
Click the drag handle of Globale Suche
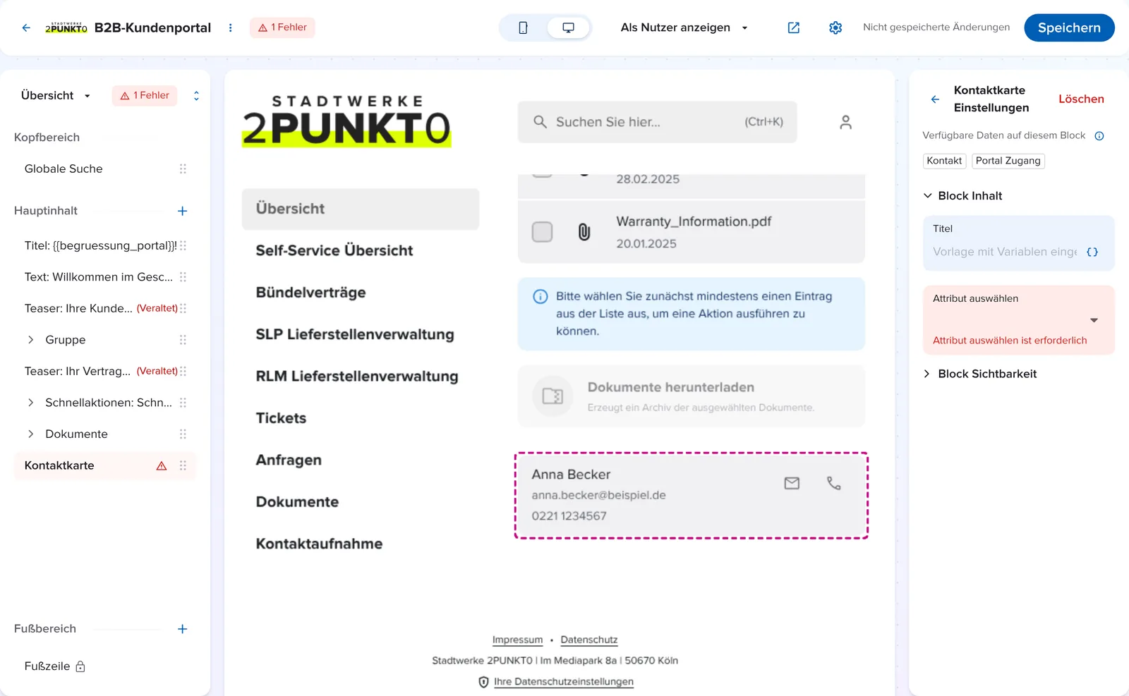click(183, 169)
